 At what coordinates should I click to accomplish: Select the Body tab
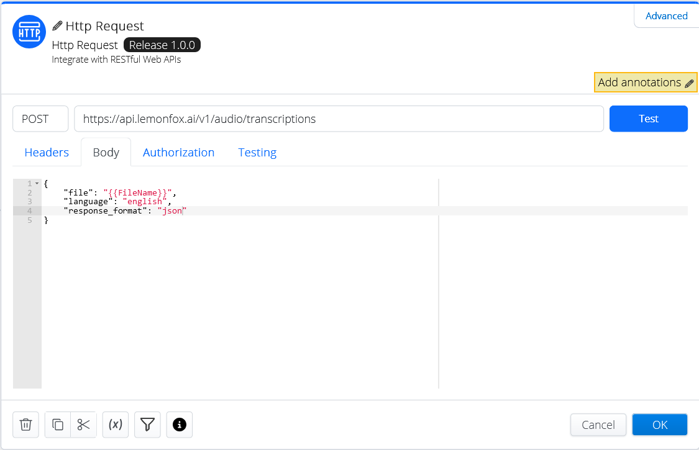(106, 152)
